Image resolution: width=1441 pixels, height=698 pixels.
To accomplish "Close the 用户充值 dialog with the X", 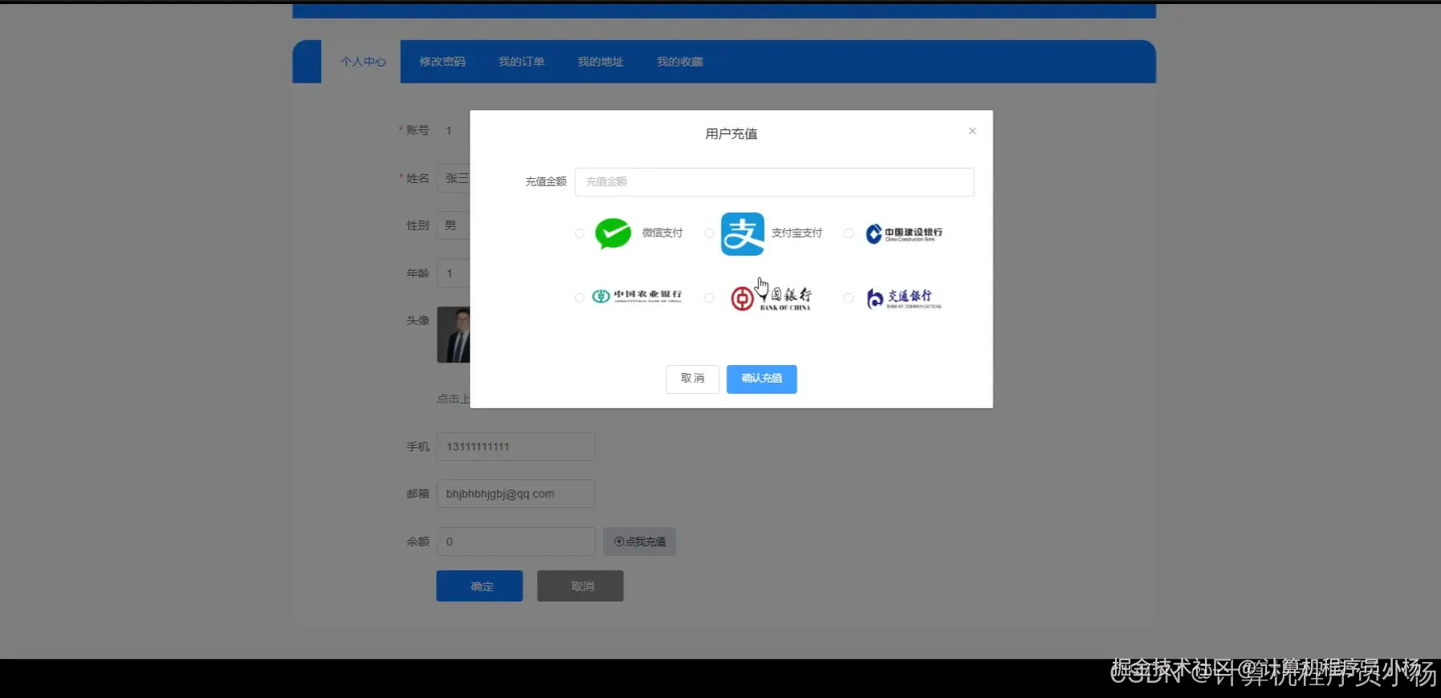I will coord(972,131).
